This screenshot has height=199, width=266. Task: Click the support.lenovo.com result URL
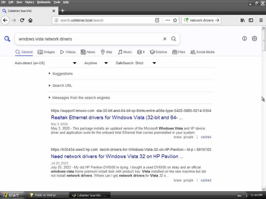click(131, 111)
